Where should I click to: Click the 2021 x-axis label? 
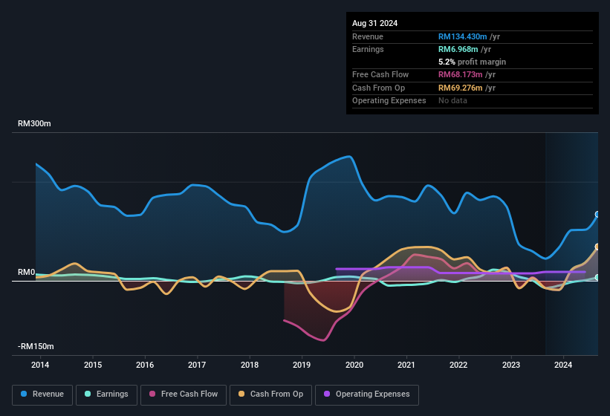pyautogui.click(x=406, y=365)
